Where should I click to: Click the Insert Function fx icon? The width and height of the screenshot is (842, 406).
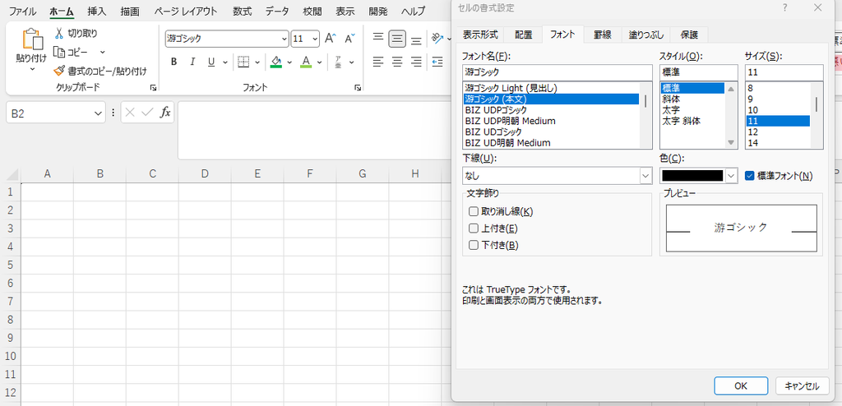166,113
